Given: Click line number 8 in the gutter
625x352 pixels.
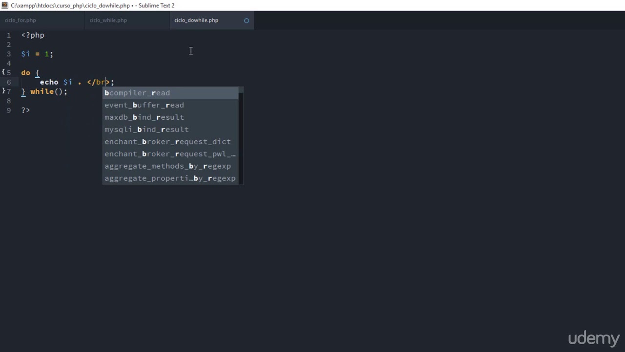Looking at the screenshot, I should 9,101.
